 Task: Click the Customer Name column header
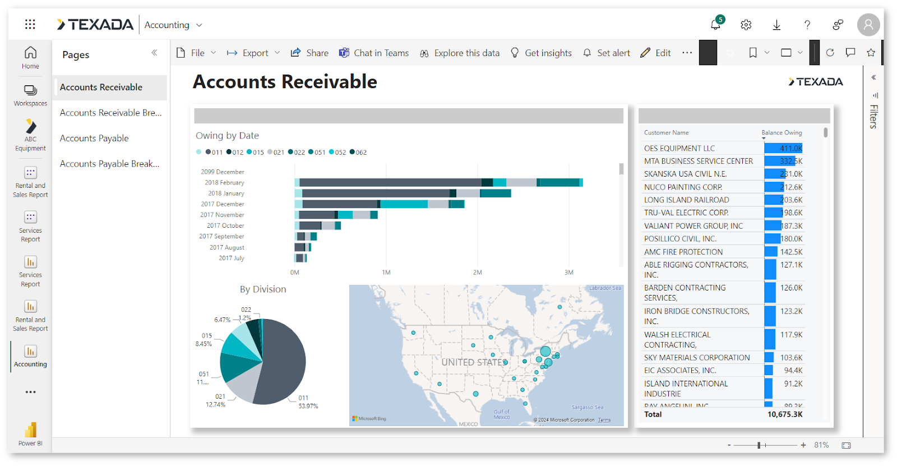pyautogui.click(x=666, y=133)
